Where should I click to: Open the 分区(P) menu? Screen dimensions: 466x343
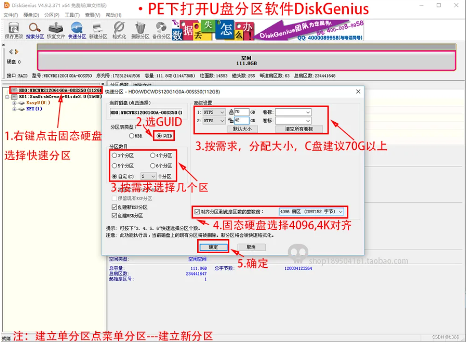click(x=51, y=15)
